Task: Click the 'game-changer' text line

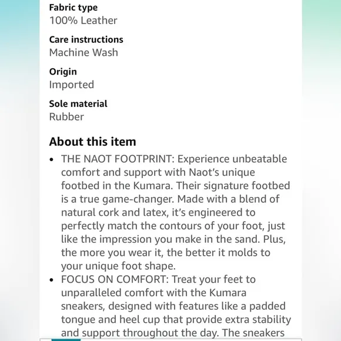Action: click(170, 199)
